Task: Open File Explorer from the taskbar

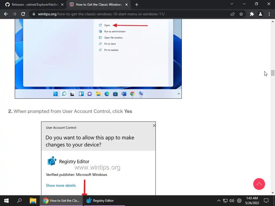Action: [x=33, y=201]
